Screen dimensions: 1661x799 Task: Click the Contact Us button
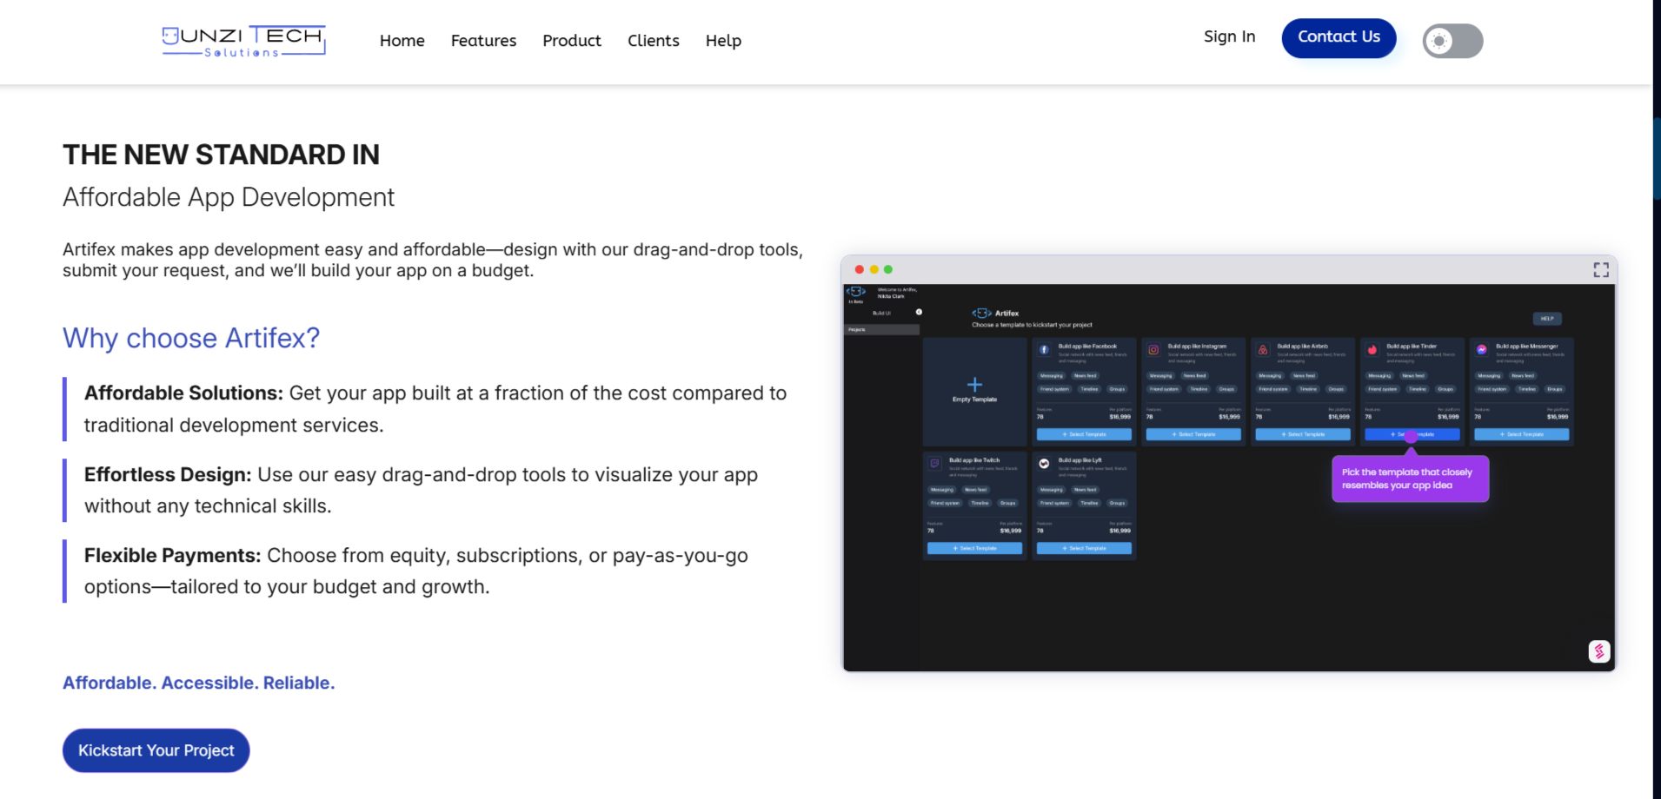coord(1339,37)
